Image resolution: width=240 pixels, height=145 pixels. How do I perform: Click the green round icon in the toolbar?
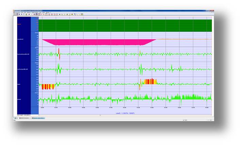[27, 14]
